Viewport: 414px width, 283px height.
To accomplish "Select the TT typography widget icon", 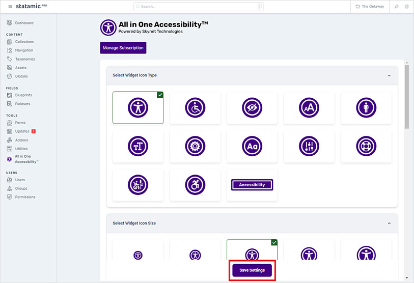I will point(138,146).
